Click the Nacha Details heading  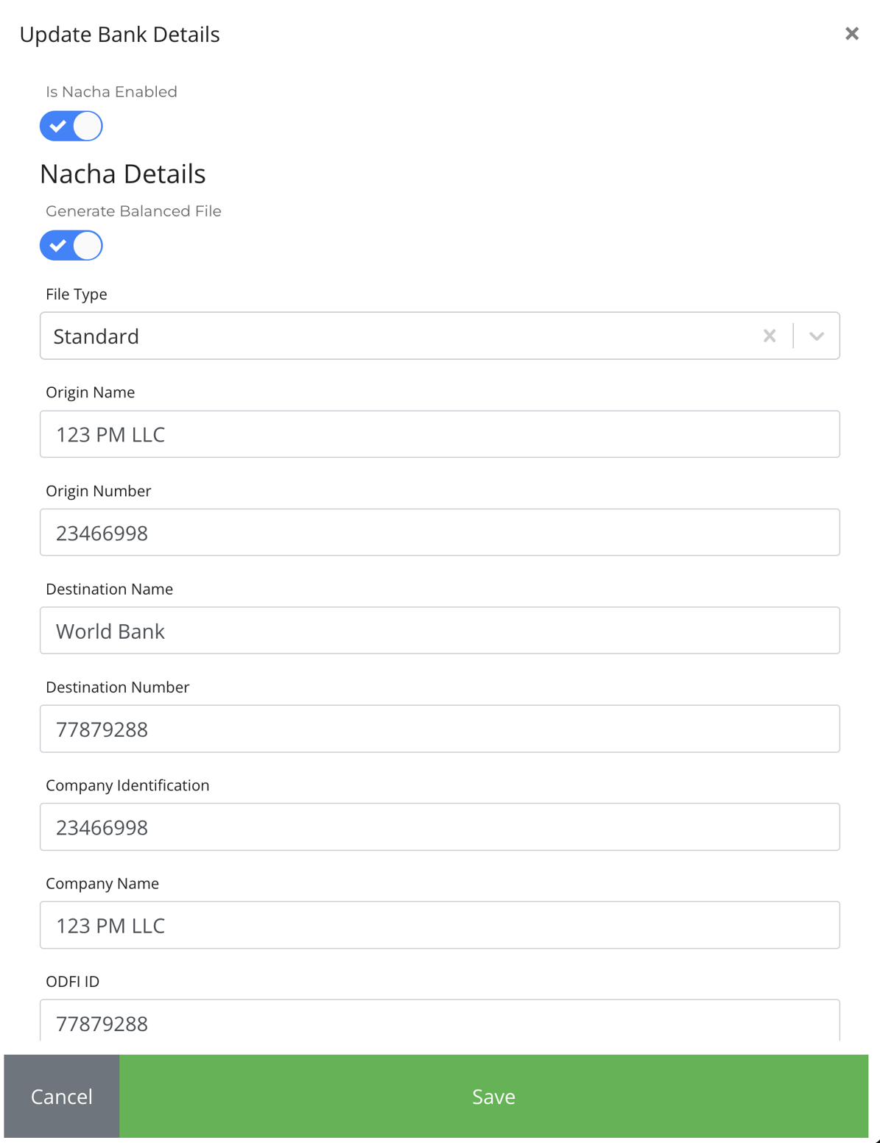point(122,174)
